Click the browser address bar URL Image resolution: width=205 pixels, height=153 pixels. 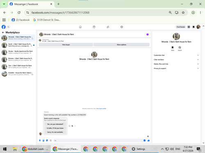(x=60, y=13)
